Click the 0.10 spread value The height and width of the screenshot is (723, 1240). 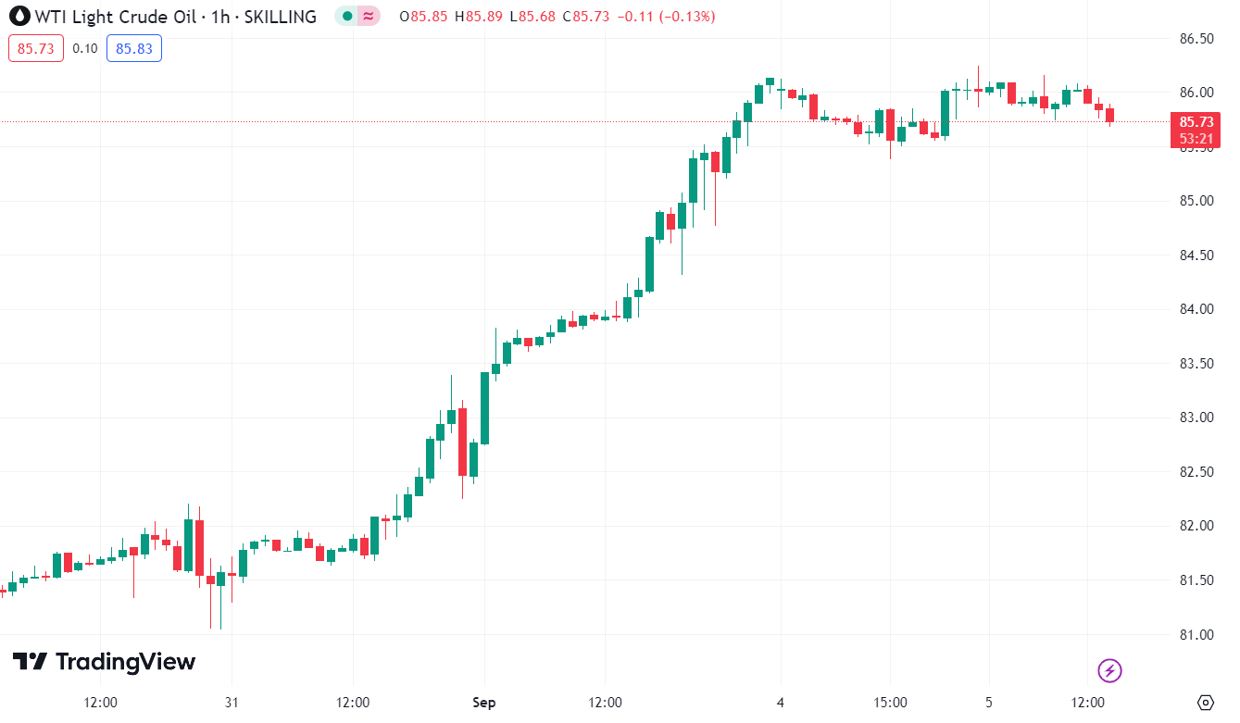(85, 48)
